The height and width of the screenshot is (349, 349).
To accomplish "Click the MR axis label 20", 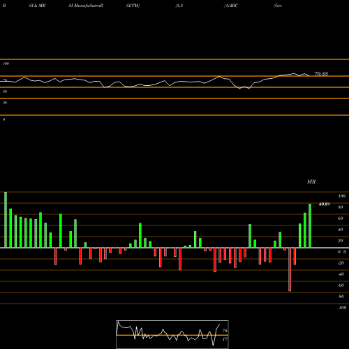I will (x=341, y=241).
